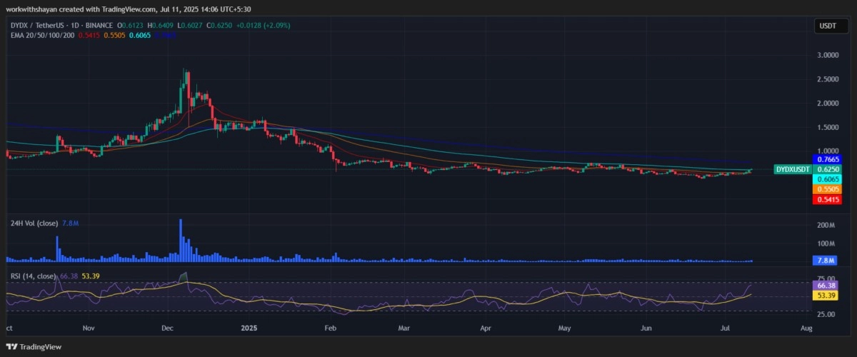Click the 2025 marker on time axis
Screen dimensions: 857x357
(x=250, y=328)
